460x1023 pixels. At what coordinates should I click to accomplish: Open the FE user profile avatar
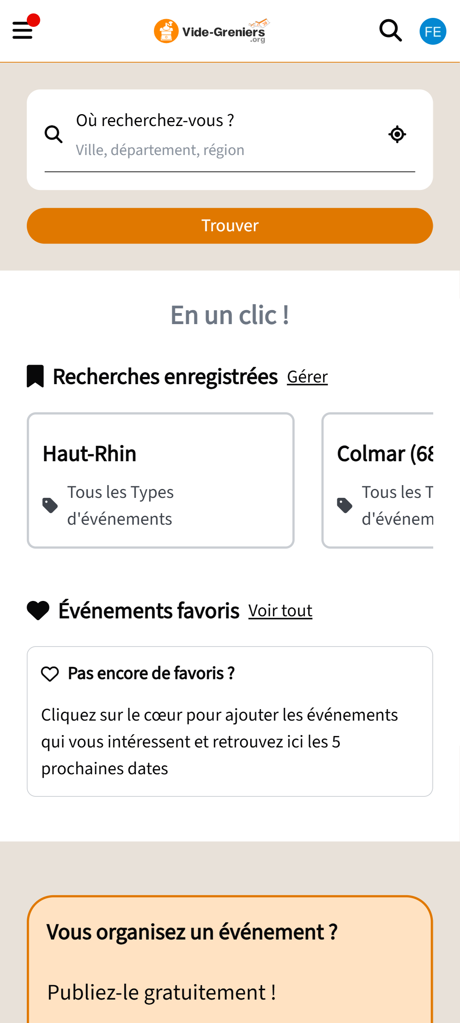tap(432, 32)
